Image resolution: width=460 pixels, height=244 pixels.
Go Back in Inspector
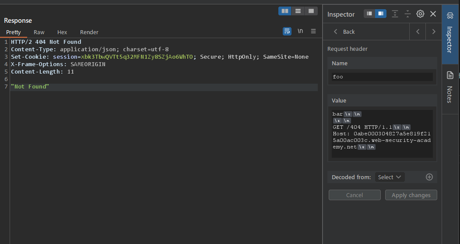344,32
